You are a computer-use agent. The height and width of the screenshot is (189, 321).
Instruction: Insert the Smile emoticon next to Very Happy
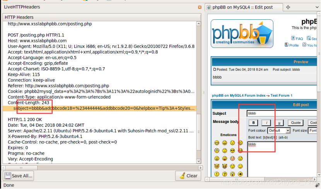(x=225, y=143)
